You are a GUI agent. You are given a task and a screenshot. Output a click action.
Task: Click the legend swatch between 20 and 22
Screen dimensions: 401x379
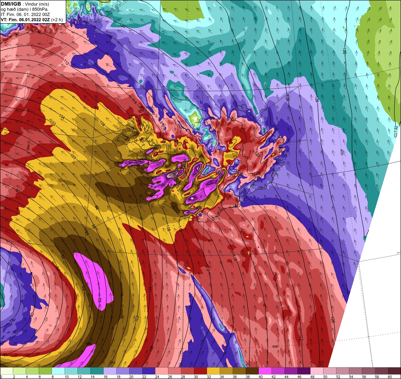click(136, 371)
